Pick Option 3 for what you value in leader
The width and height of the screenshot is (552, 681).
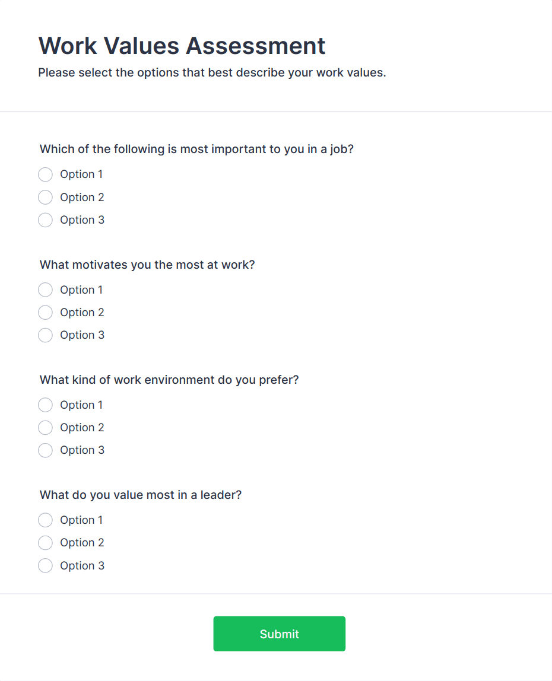pos(45,566)
